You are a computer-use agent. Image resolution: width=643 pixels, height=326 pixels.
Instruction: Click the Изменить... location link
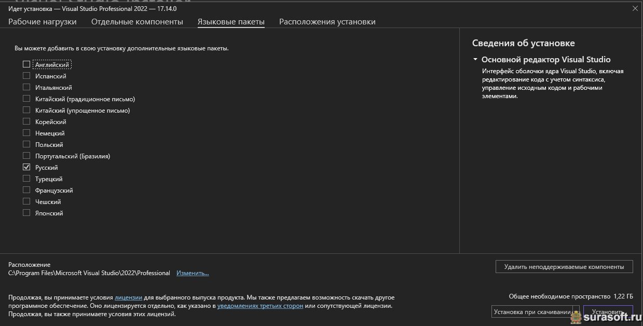(x=193, y=273)
